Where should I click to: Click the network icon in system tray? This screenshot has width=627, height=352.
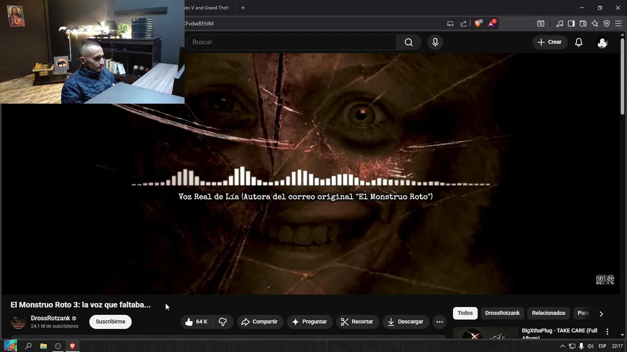tap(572, 346)
